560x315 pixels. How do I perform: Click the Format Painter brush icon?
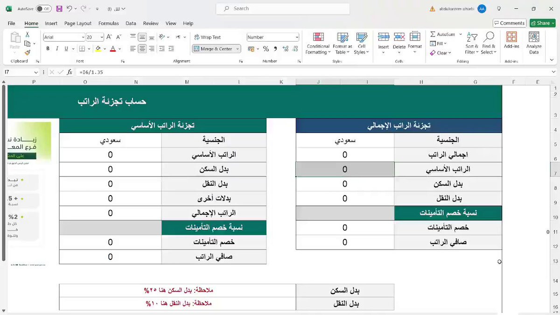[x=28, y=53]
